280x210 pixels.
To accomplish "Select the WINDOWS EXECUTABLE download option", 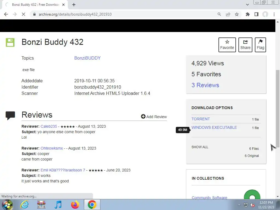I will [214, 127].
